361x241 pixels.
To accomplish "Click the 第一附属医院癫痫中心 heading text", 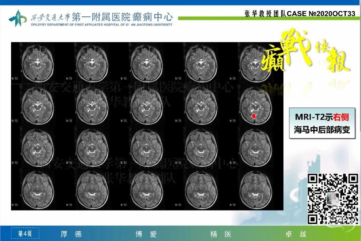I will 125,16.
